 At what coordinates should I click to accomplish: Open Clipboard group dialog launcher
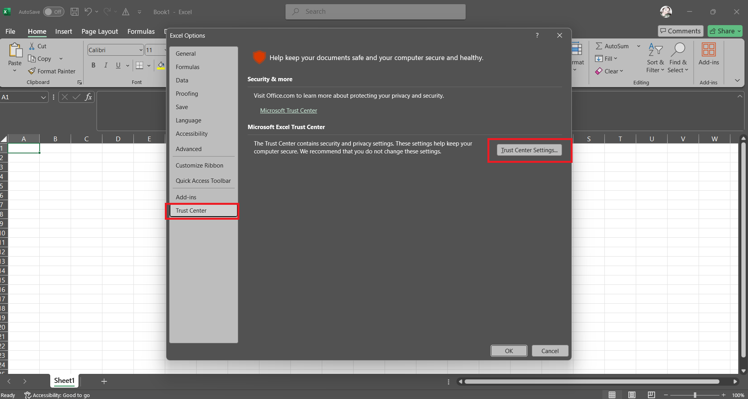coord(80,82)
